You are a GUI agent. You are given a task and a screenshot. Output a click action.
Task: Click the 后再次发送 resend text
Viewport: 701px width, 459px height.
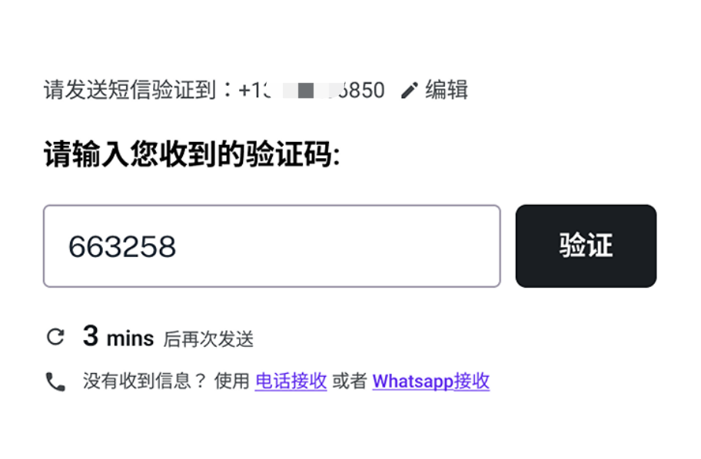(x=208, y=339)
